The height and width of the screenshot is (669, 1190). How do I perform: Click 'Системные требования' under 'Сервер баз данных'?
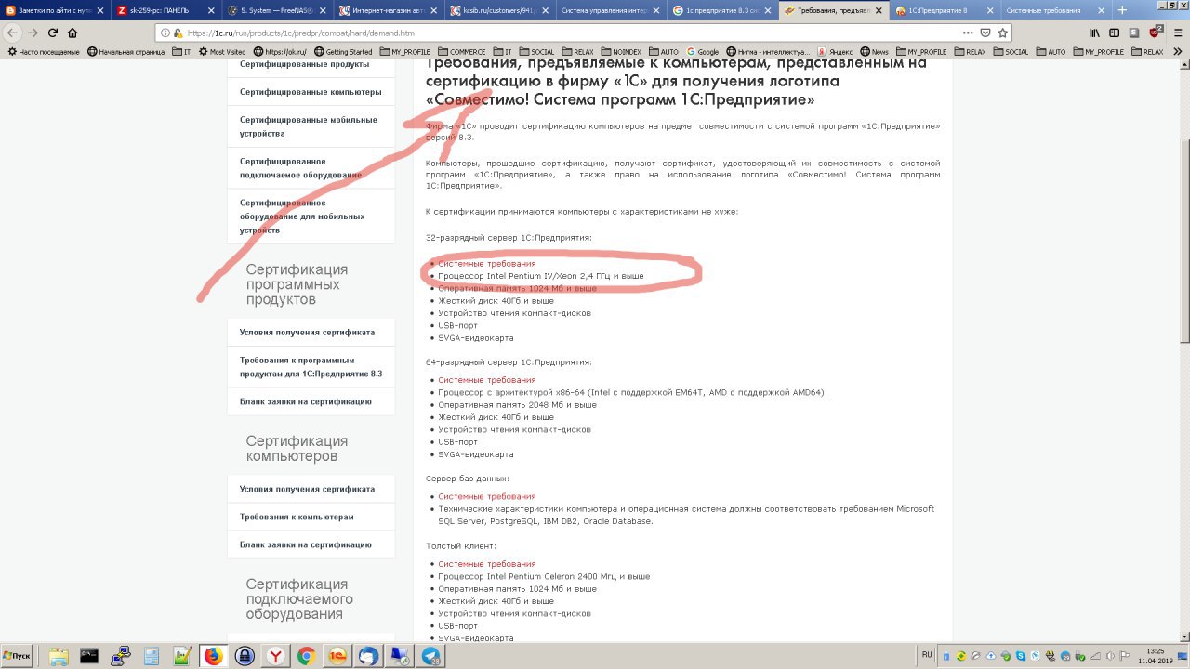point(487,496)
